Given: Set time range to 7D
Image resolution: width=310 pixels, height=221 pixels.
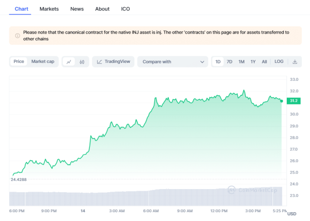Looking at the screenshot, I should (x=229, y=62).
